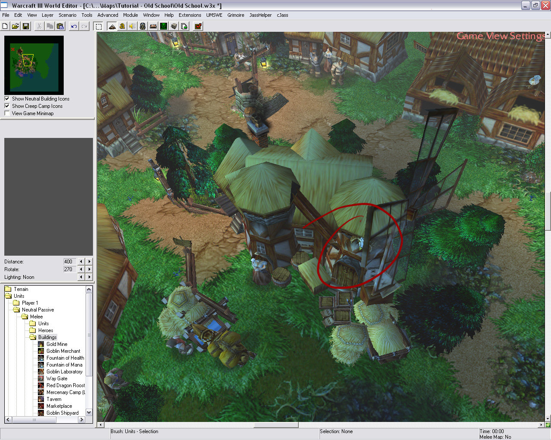Viewport: 551px width, 440px height.
Task: Save the map with the floppy disk icon
Action: [26, 26]
